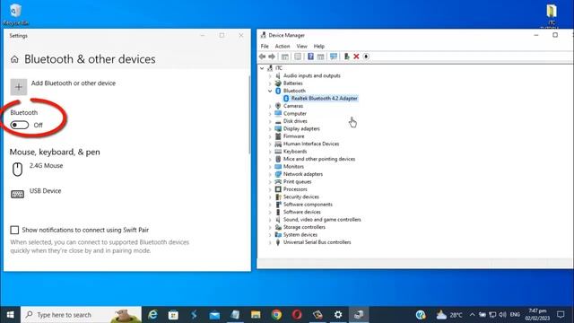
Task: Open the Windows Start menu
Action: click(10, 315)
